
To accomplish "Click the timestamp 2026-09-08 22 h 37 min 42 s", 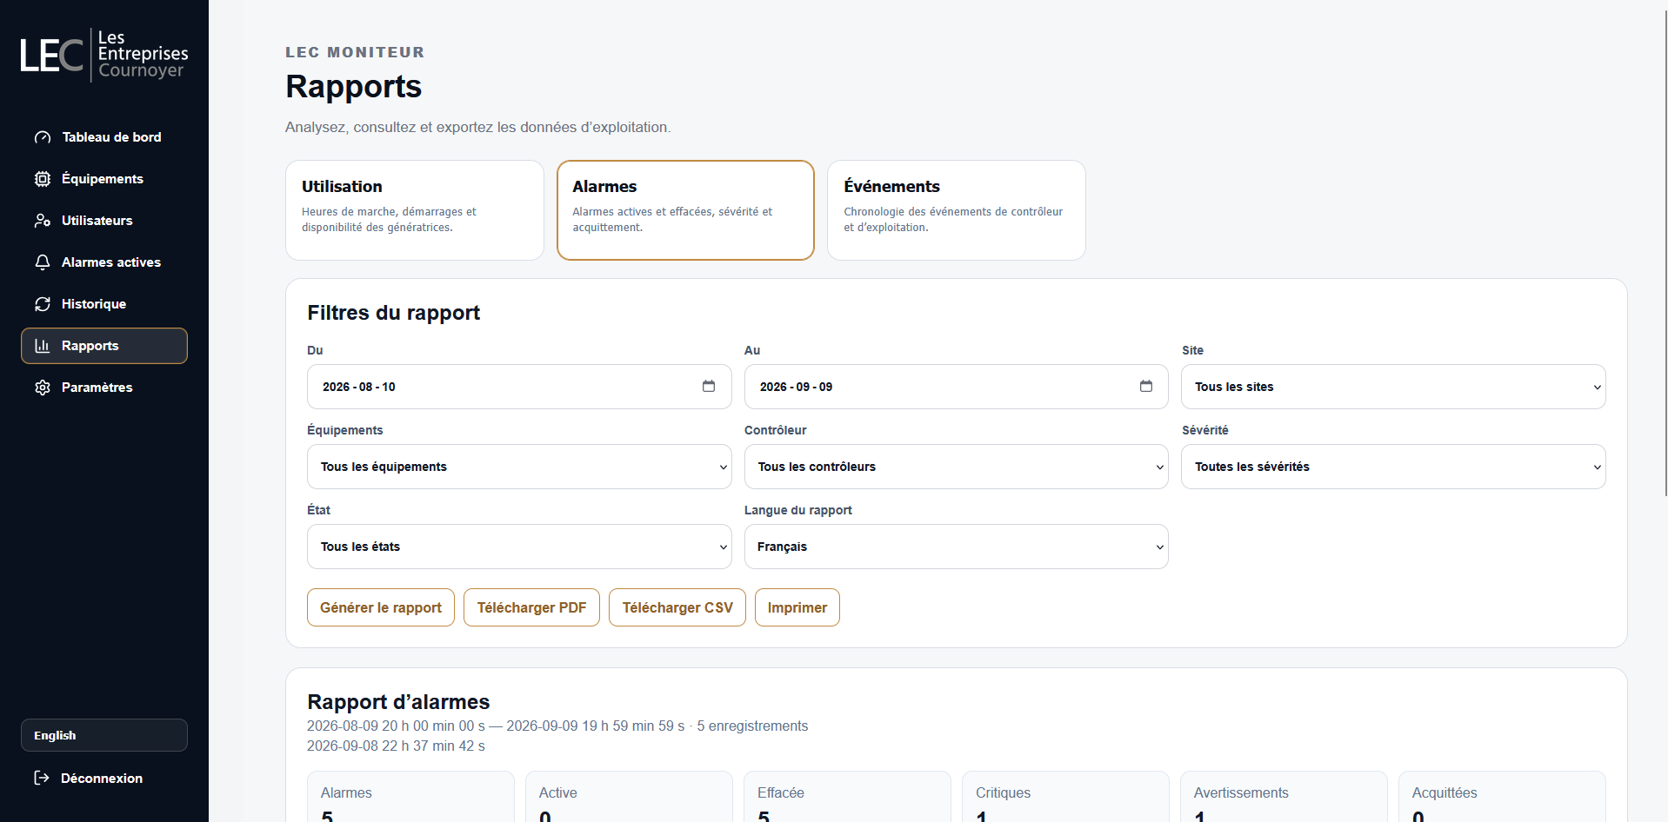I will click(x=396, y=746).
